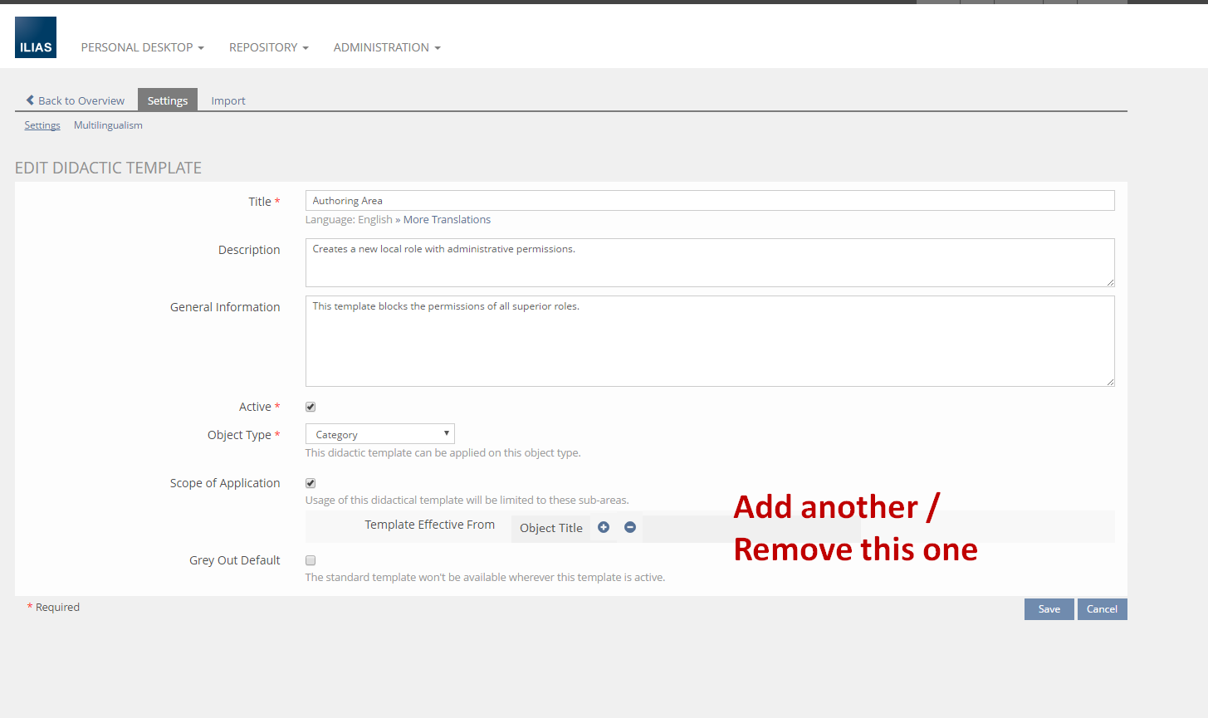Save the didactic template

click(1049, 609)
